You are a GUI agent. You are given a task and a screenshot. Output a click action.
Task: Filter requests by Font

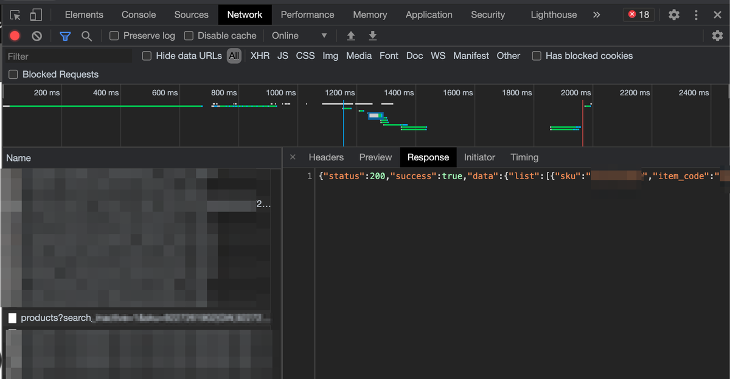pyautogui.click(x=389, y=56)
